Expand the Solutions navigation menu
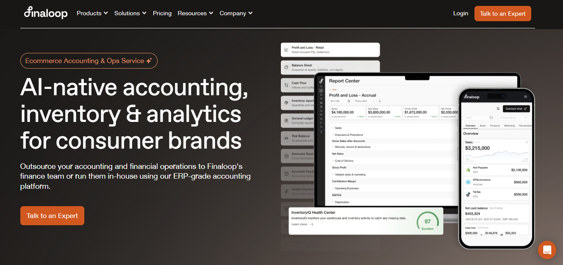 (130, 13)
